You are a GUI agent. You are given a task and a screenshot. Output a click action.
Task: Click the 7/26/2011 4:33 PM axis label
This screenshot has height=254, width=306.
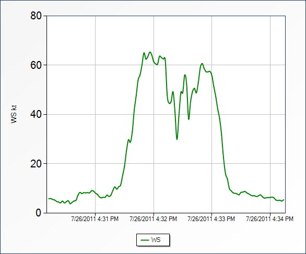click(211, 219)
